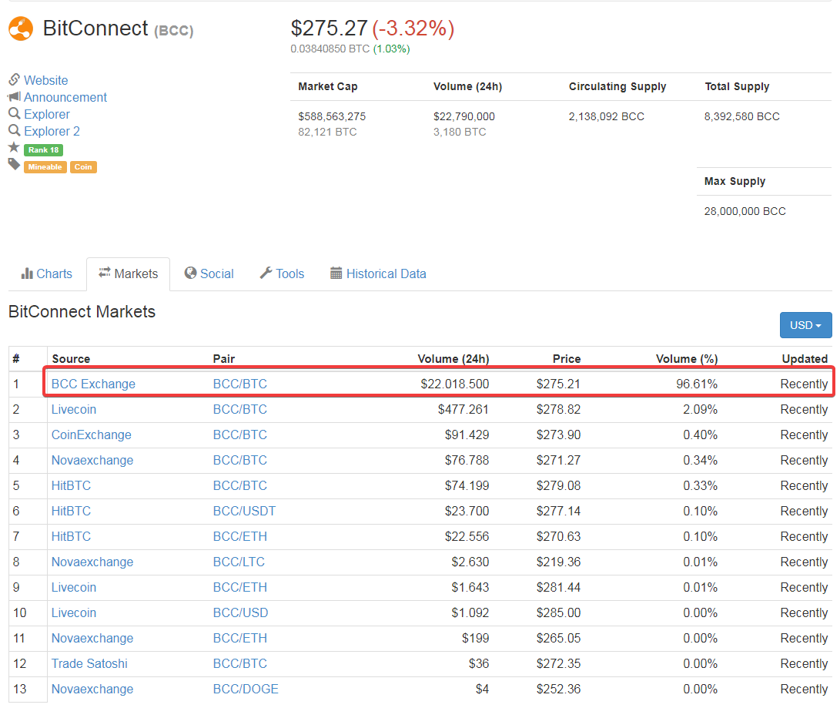Click the Mineable tag
Screen dimensions: 840x708
coord(45,167)
